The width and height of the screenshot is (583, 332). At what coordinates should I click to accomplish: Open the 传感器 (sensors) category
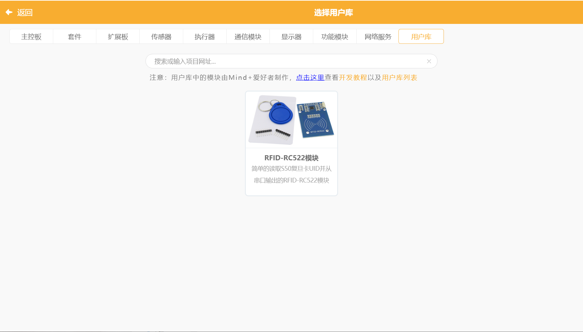click(161, 36)
